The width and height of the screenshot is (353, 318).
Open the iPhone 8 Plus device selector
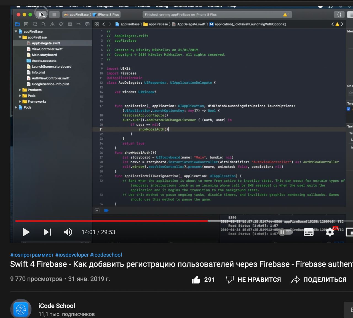pos(106,15)
